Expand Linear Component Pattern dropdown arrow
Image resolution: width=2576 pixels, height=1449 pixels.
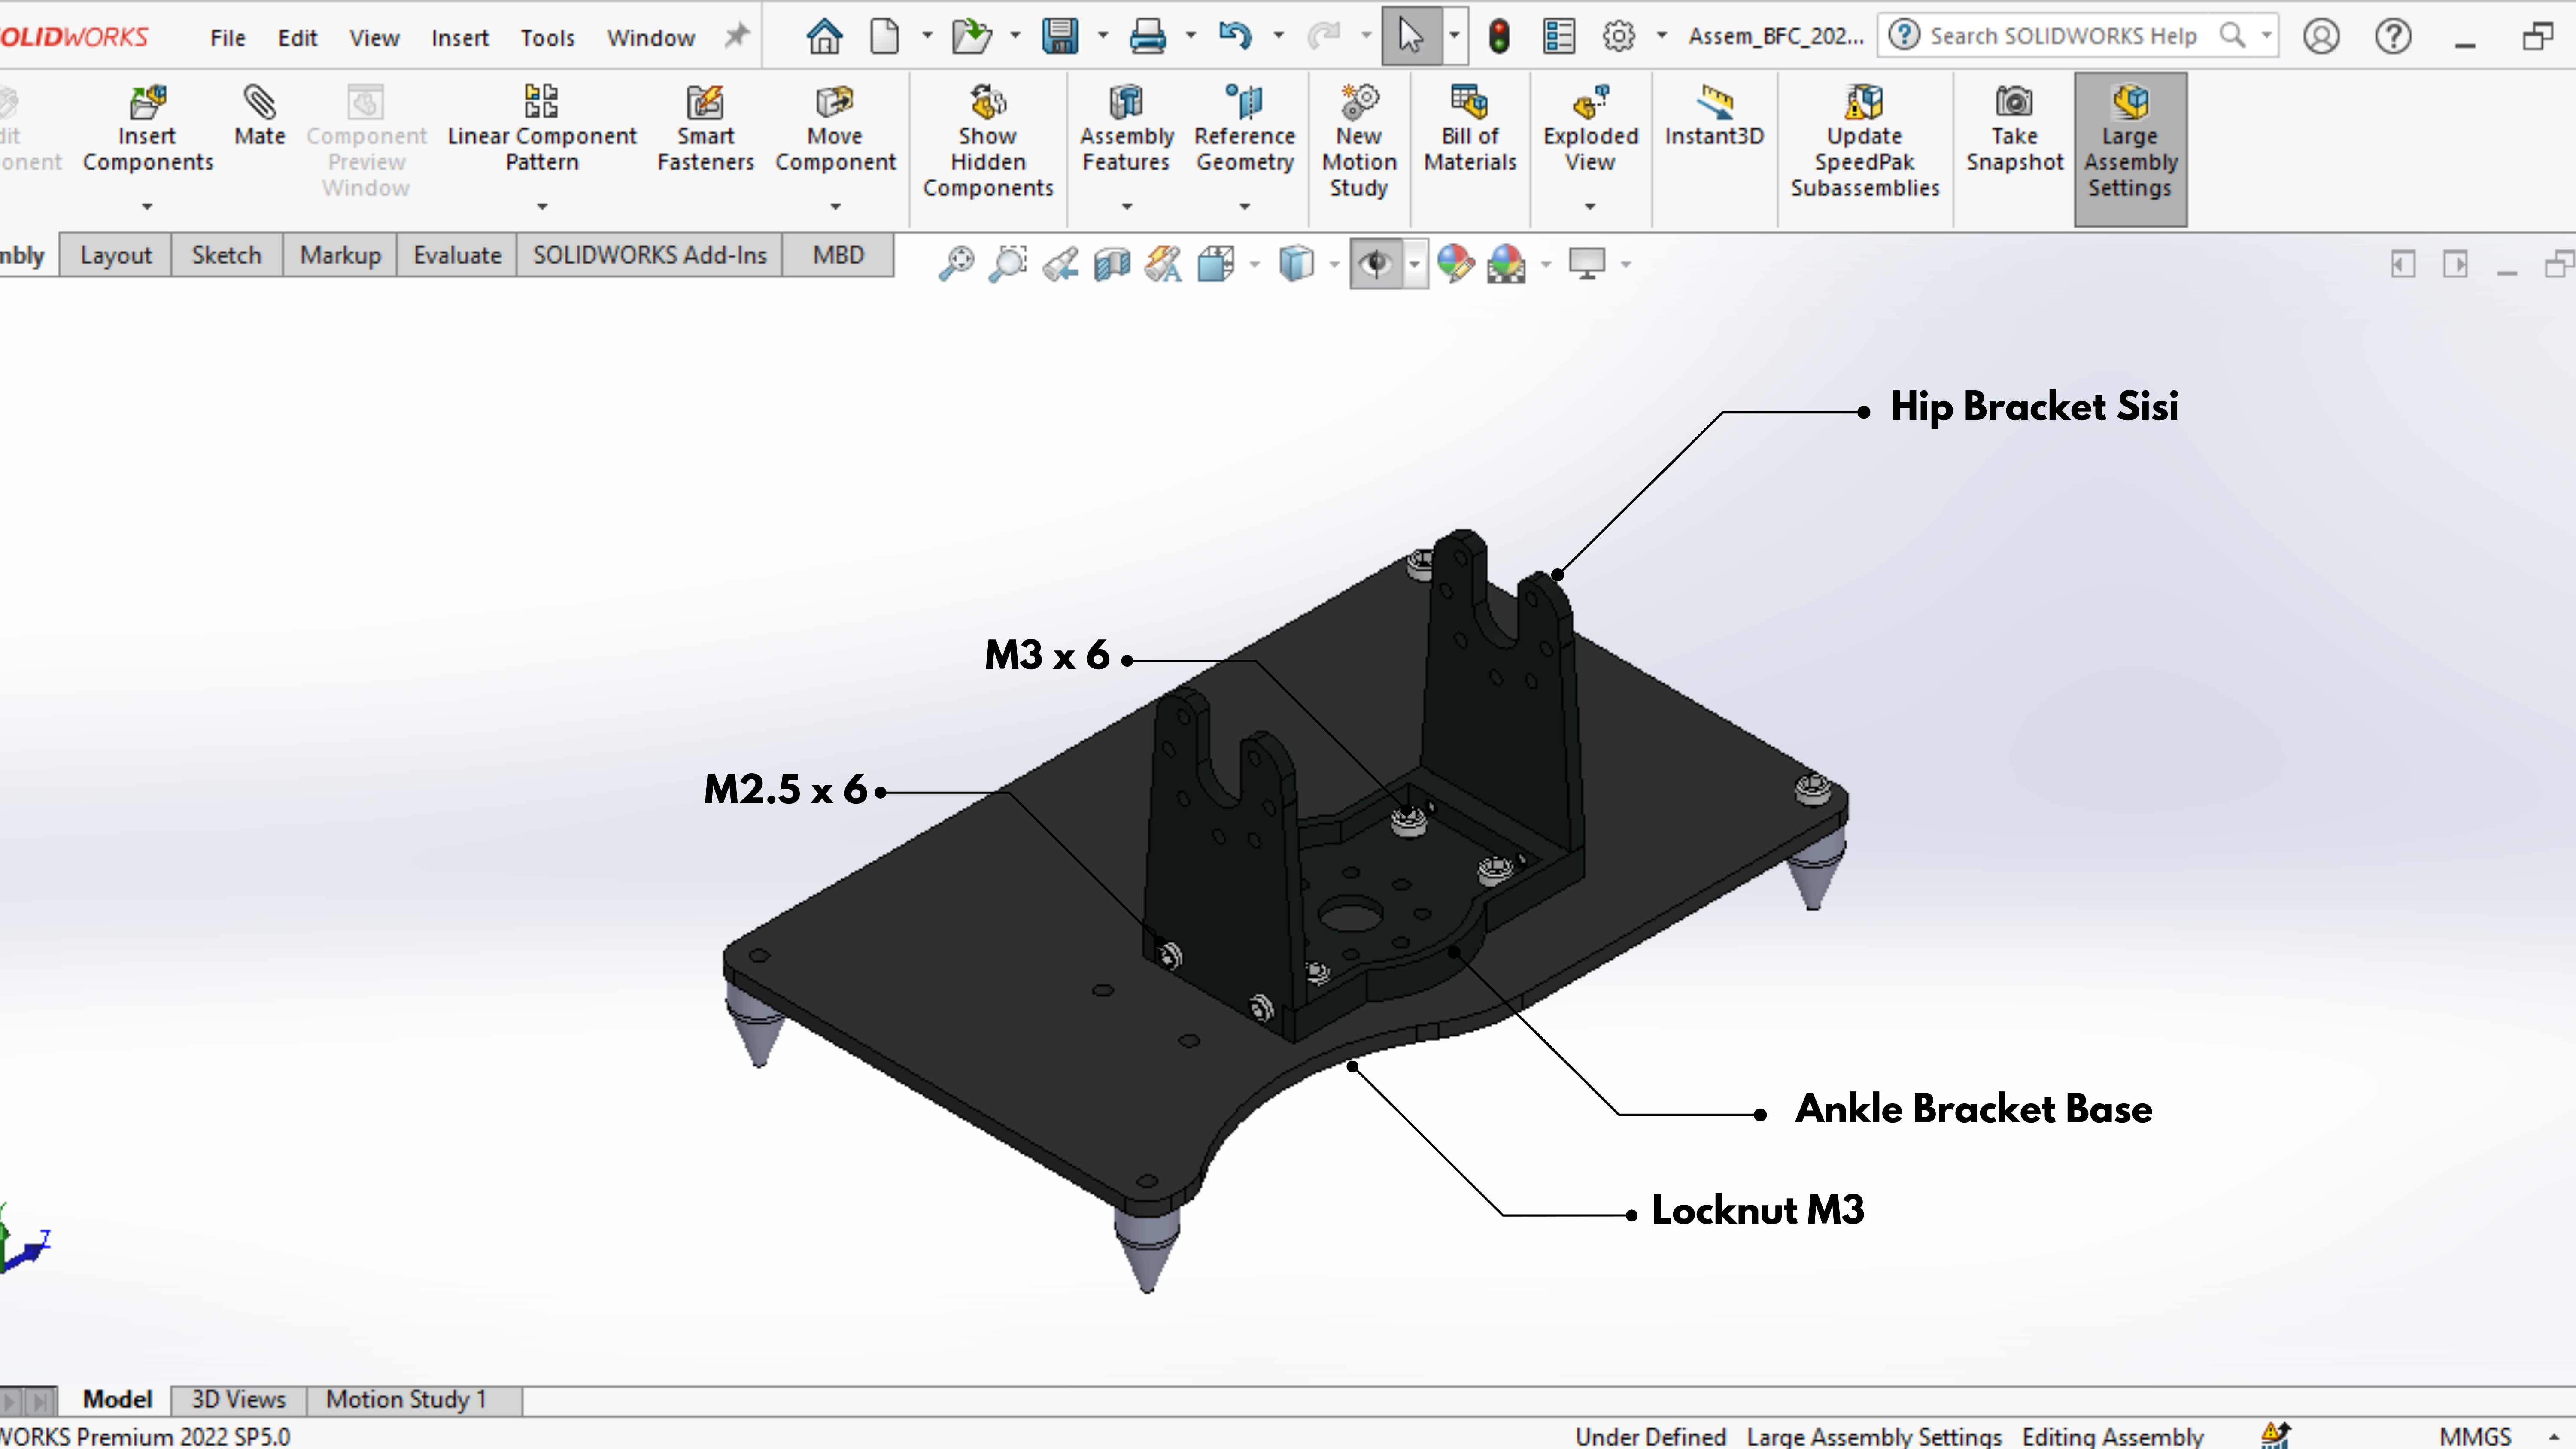coord(542,207)
